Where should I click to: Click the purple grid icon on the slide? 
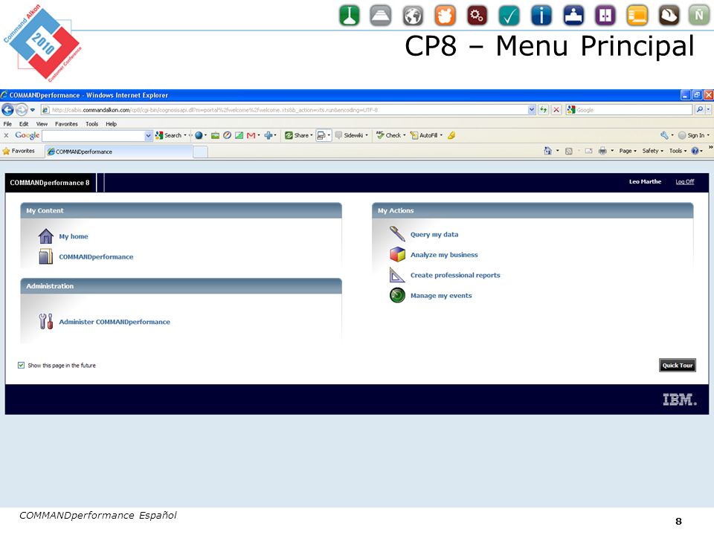click(x=605, y=15)
